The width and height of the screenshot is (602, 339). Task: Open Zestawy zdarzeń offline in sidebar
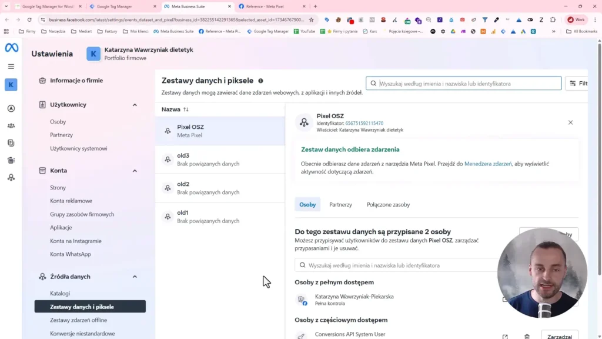point(78,320)
